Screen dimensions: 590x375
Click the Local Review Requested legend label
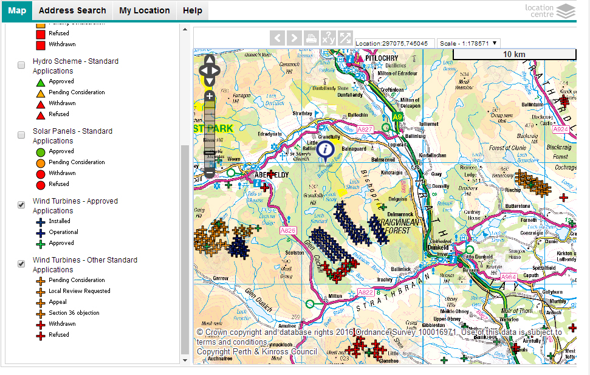(80, 291)
